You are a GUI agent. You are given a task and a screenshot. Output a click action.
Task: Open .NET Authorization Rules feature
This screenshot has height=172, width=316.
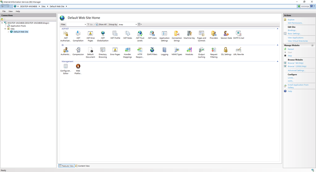[x=66, y=36]
